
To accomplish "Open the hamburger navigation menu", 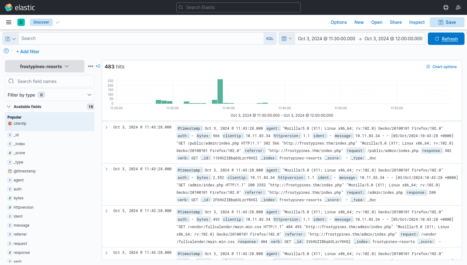I will pos(9,22).
